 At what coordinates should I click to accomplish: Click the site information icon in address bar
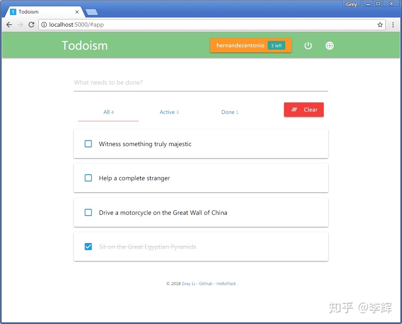[x=44, y=25]
